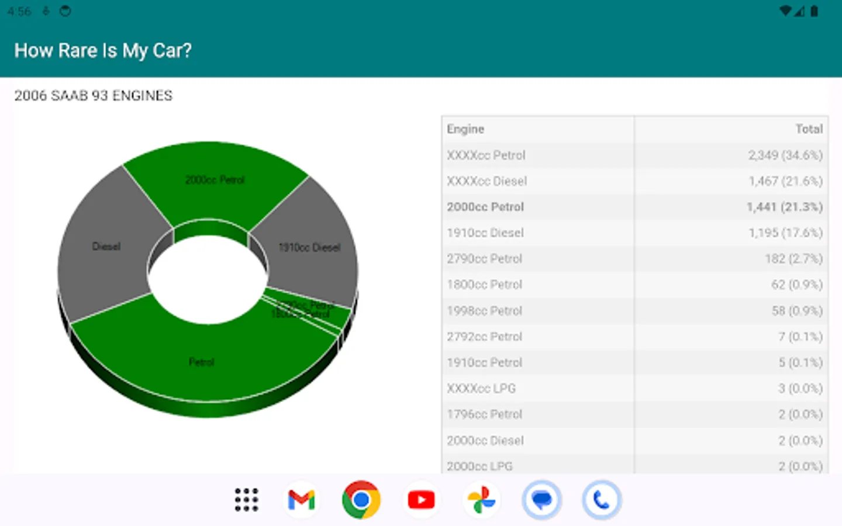This screenshot has height=526, width=842.
Task: Click the Engine column header
Action: 465,129
